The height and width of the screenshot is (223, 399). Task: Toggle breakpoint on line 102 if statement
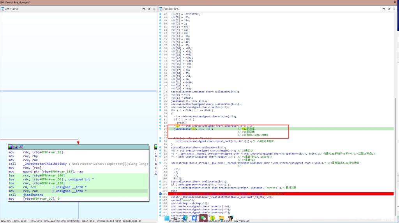[x=160, y=185]
